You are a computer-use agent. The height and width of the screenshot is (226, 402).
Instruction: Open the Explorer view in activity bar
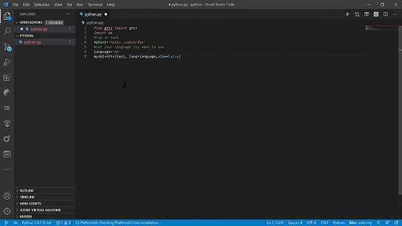point(7,16)
